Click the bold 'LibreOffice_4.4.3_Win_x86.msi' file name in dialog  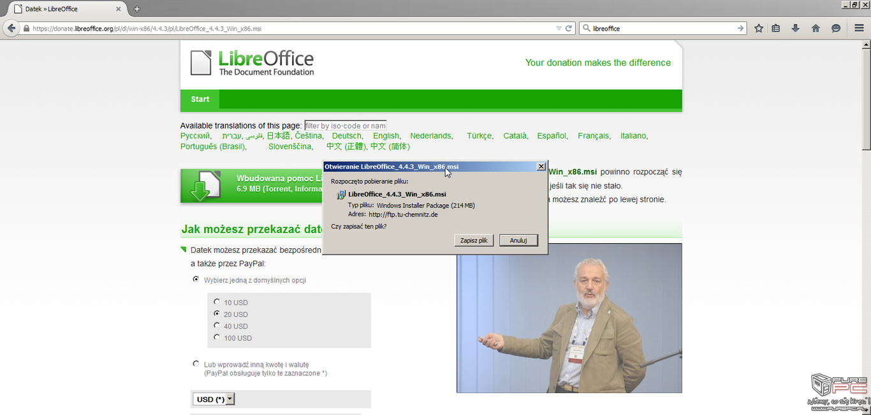point(397,194)
